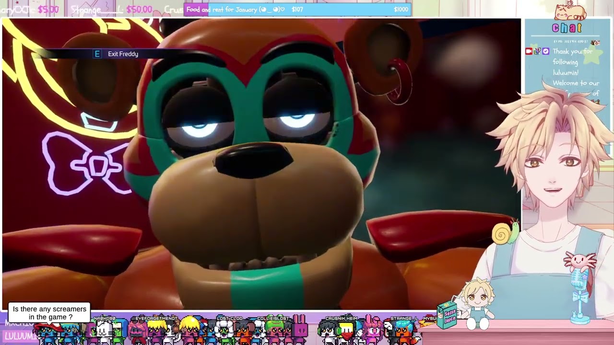Click the LULUUMI name tag
This screenshot has height=345, width=614.
click(x=20, y=336)
